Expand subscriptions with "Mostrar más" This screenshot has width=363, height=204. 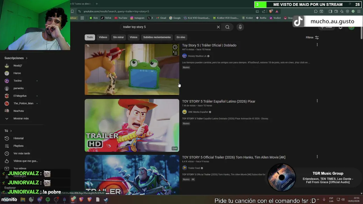click(x=21, y=118)
